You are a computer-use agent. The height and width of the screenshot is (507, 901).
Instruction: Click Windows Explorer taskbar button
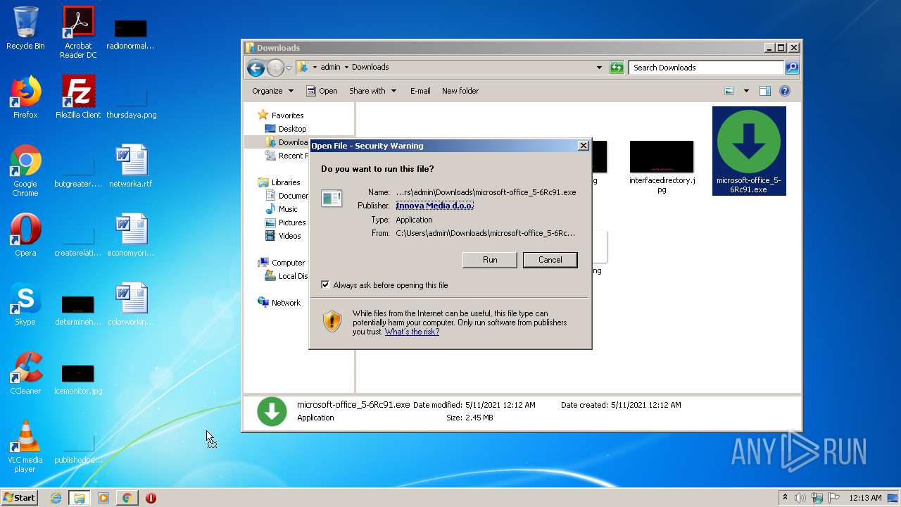coord(80,498)
